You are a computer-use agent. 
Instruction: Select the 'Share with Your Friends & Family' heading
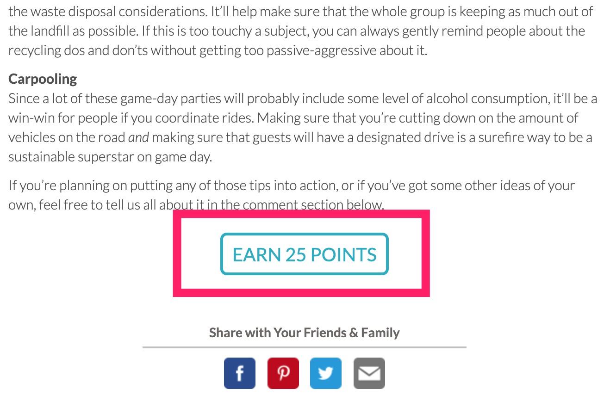coord(304,333)
